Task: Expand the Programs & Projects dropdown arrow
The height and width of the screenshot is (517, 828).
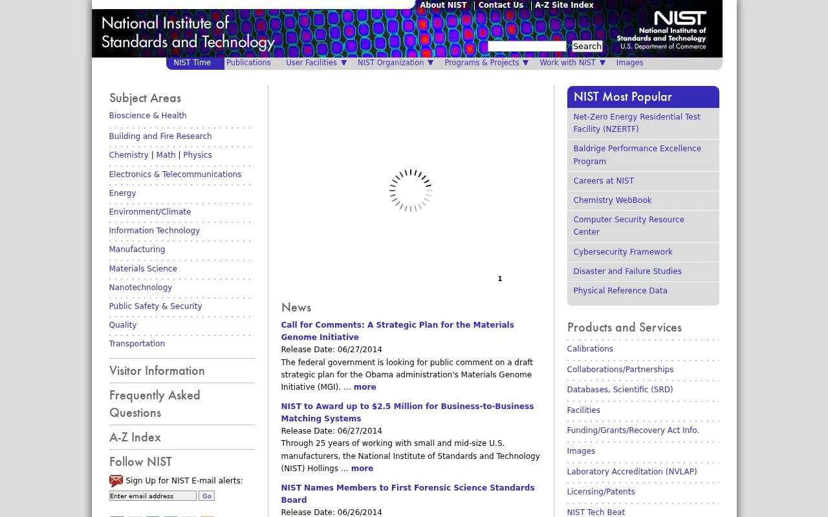Action: point(525,63)
